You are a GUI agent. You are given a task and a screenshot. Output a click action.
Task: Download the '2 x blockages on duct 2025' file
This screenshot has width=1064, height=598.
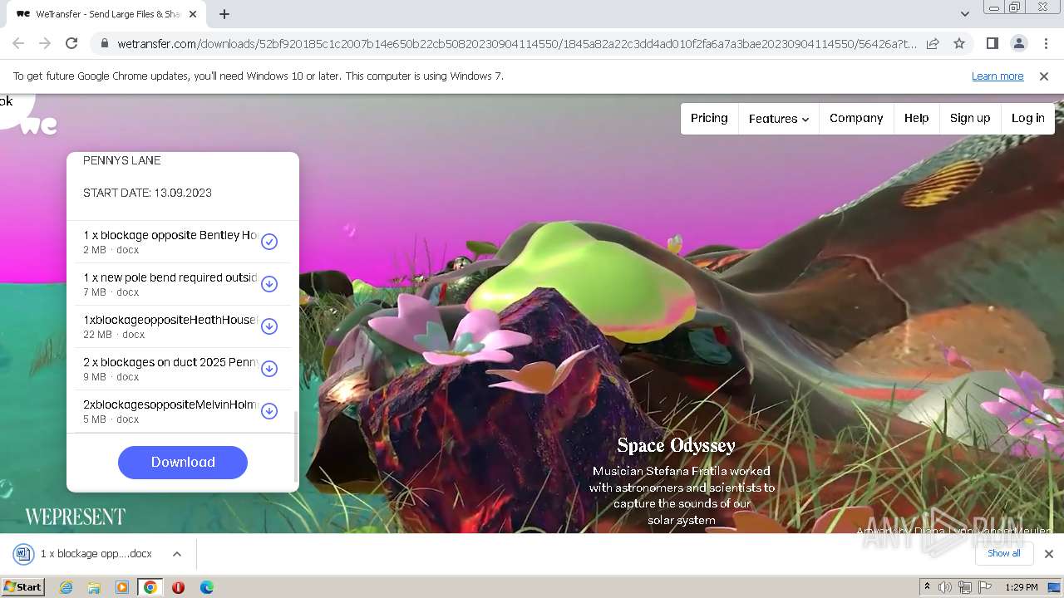point(269,369)
